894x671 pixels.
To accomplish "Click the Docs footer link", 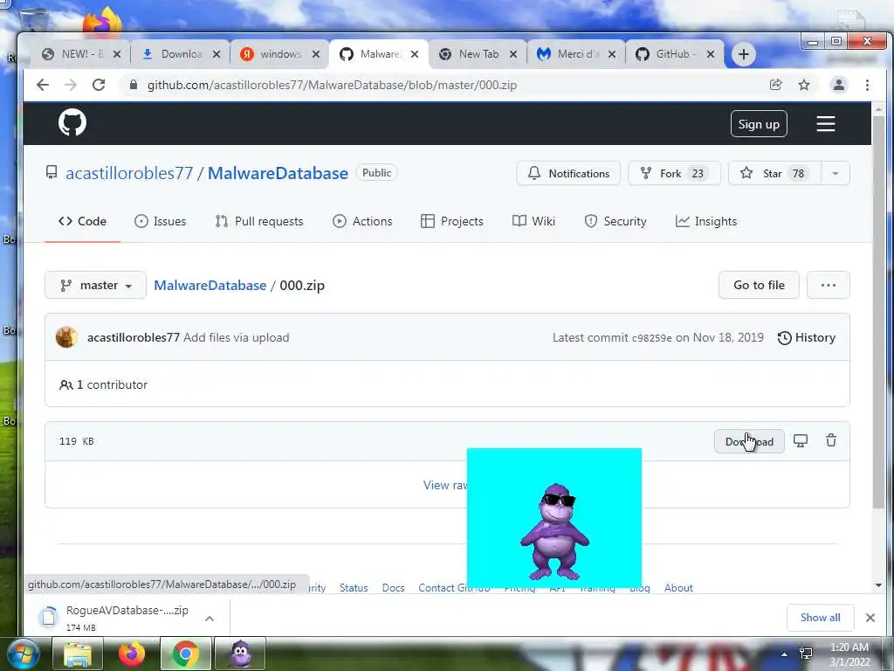I will (394, 588).
